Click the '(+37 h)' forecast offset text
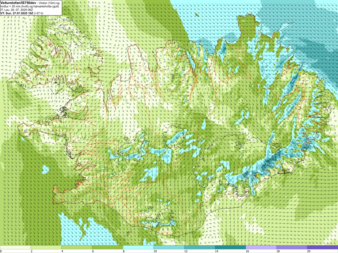338x253 pixels. tap(39, 13)
